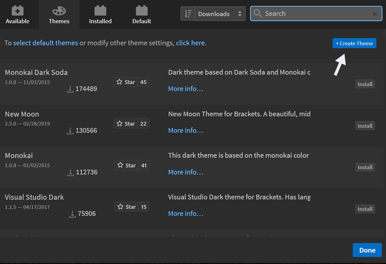Click version text 2.5.0 — 02/28/2019
386x264 pixels.
pos(27,124)
